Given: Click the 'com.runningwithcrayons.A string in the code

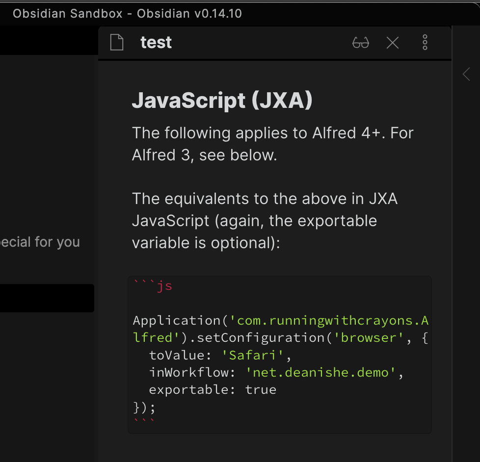Looking at the screenshot, I should [x=332, y=321].
